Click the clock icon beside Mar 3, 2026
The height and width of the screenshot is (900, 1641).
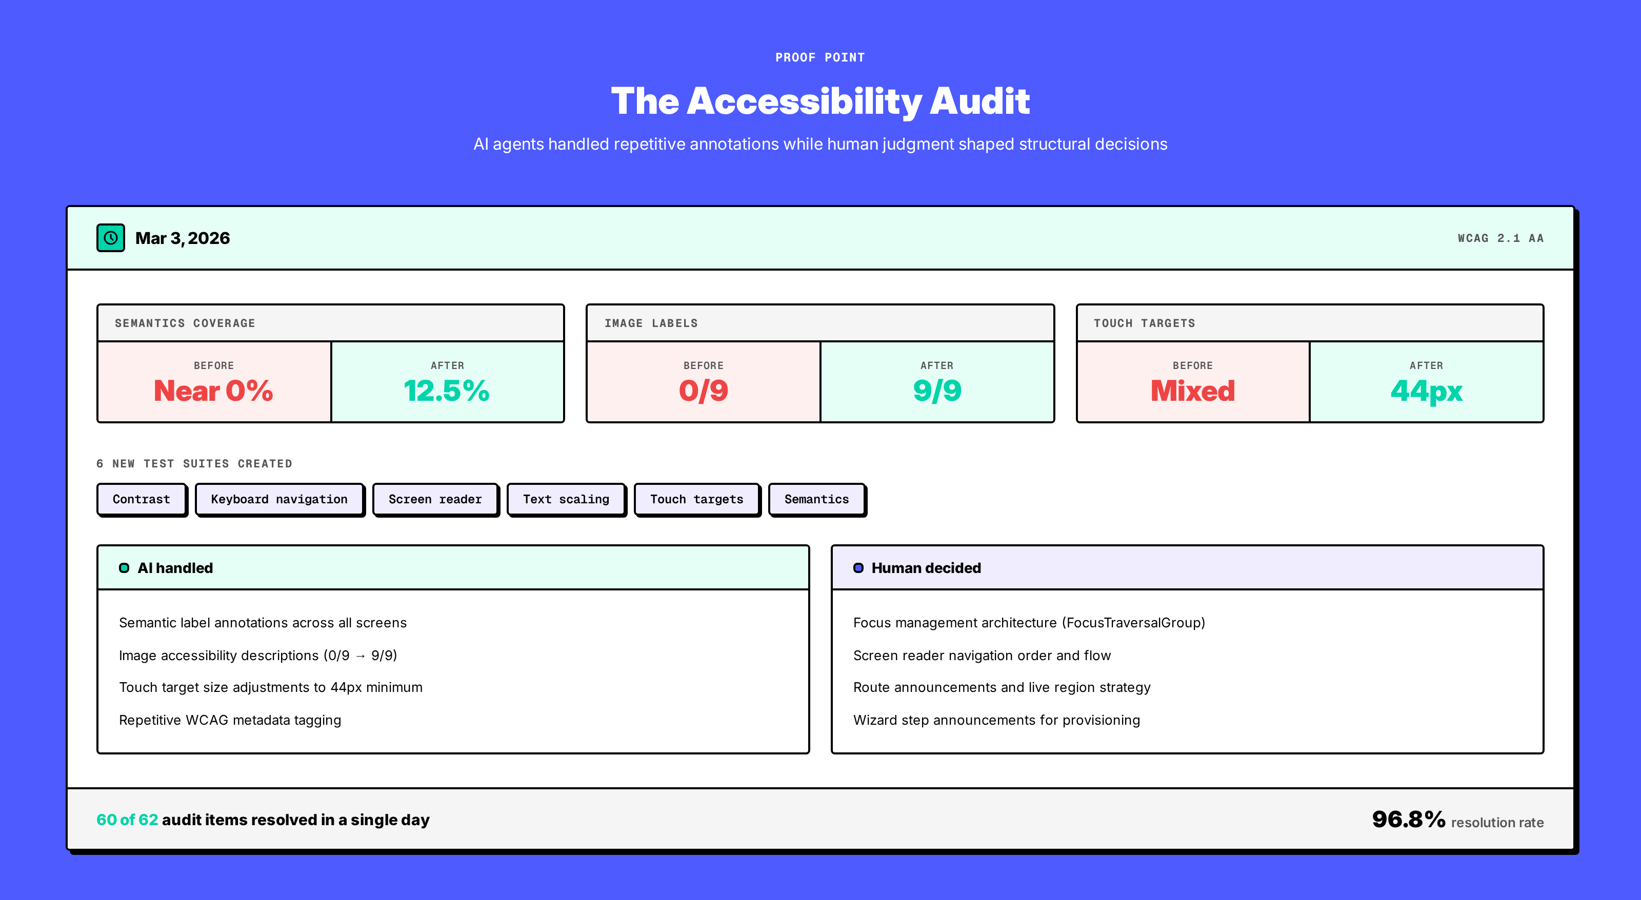111,238
